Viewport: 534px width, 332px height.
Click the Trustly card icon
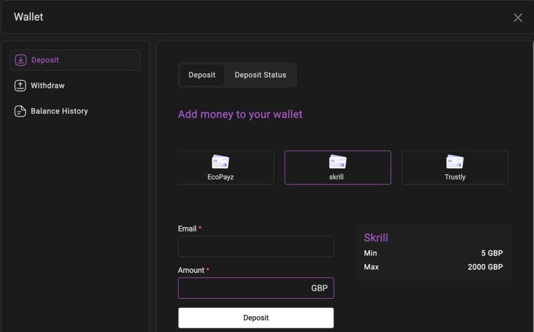[x=455, y=162]
